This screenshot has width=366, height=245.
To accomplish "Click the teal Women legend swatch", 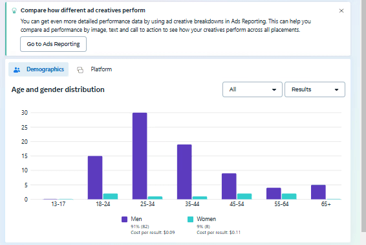I will click(x=191, y=219).
